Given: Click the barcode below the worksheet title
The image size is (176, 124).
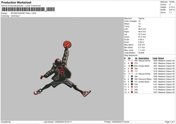Looking at the screenshot, I should pos(28,9).
